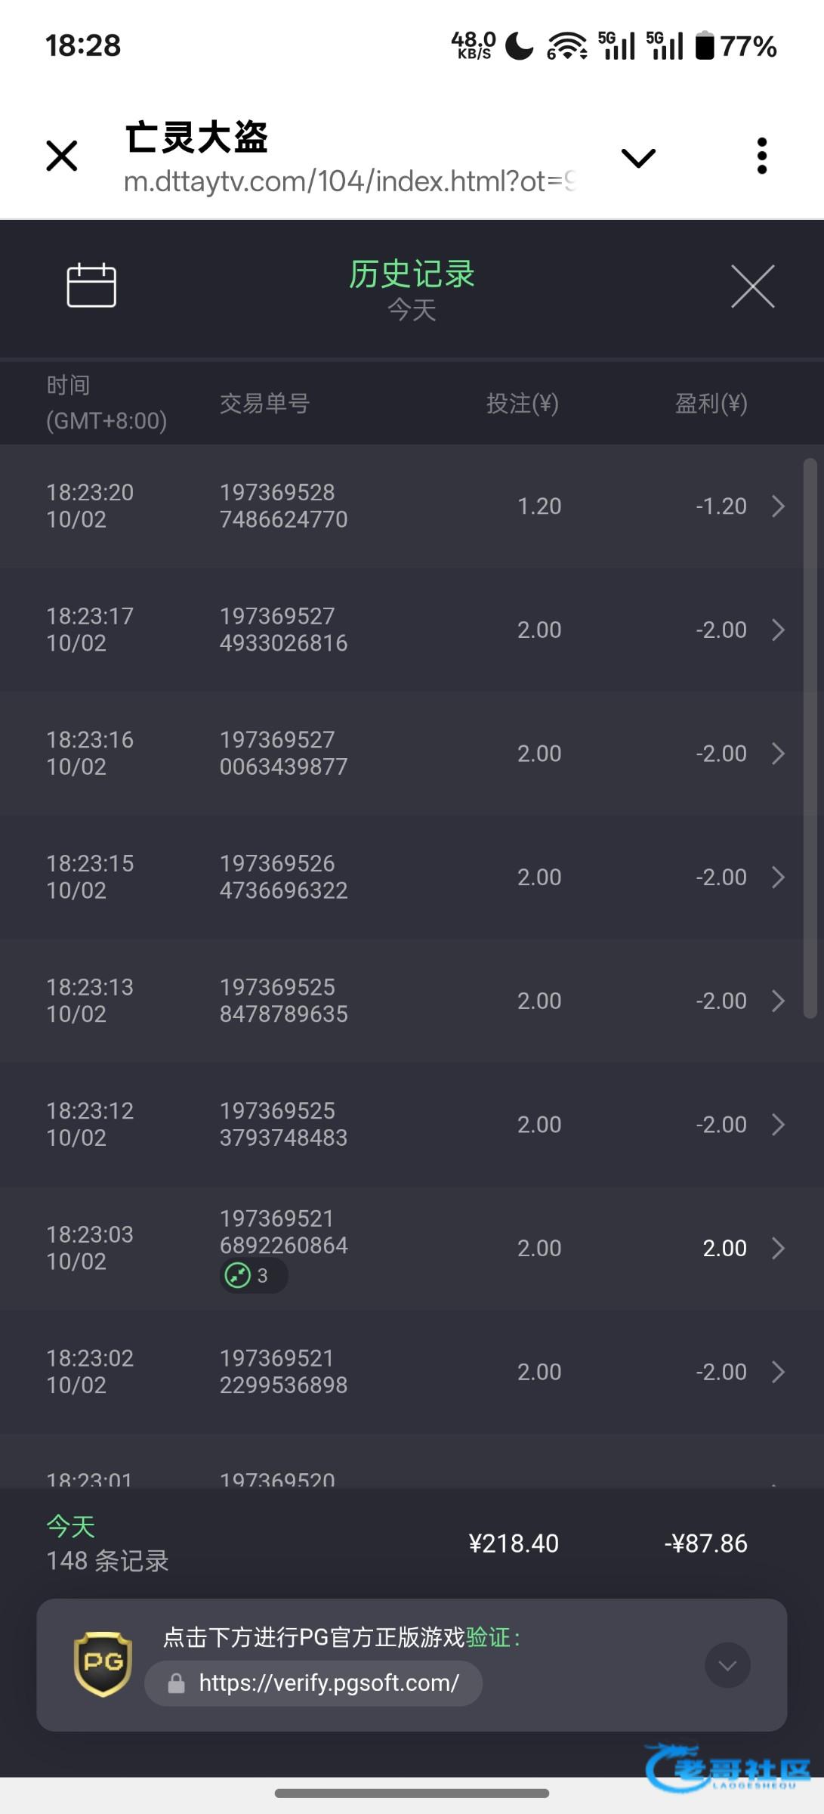Click the history list scrollbar

(810, 739)
